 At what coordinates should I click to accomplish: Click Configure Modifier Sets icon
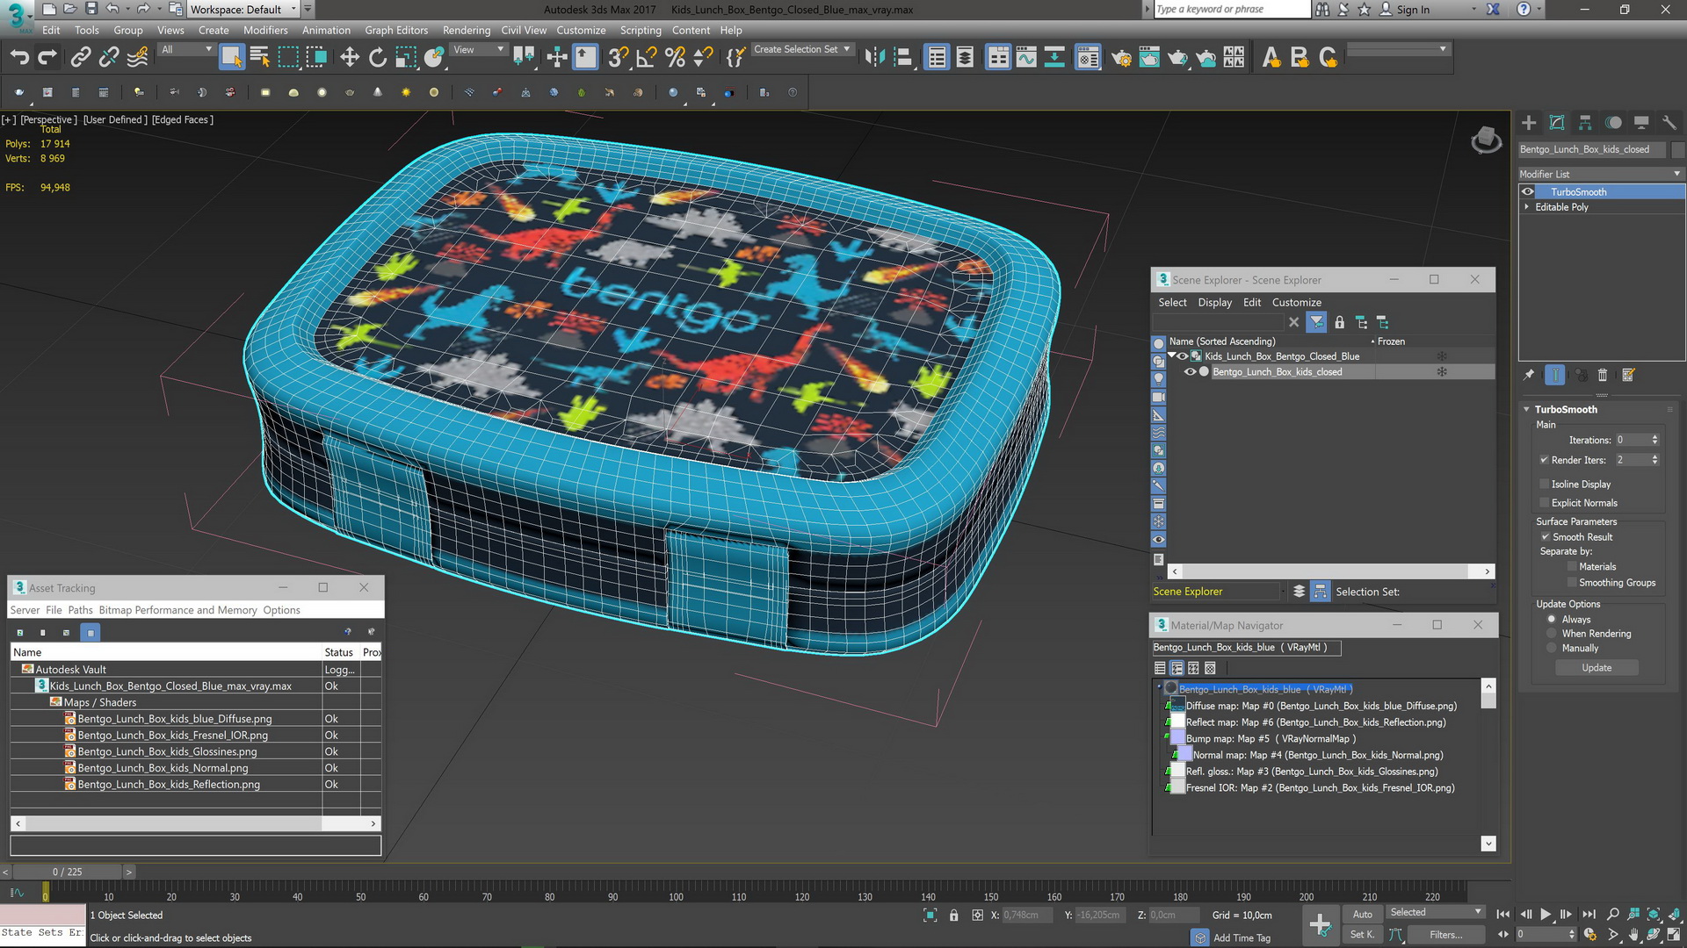tap(1628, 375)
